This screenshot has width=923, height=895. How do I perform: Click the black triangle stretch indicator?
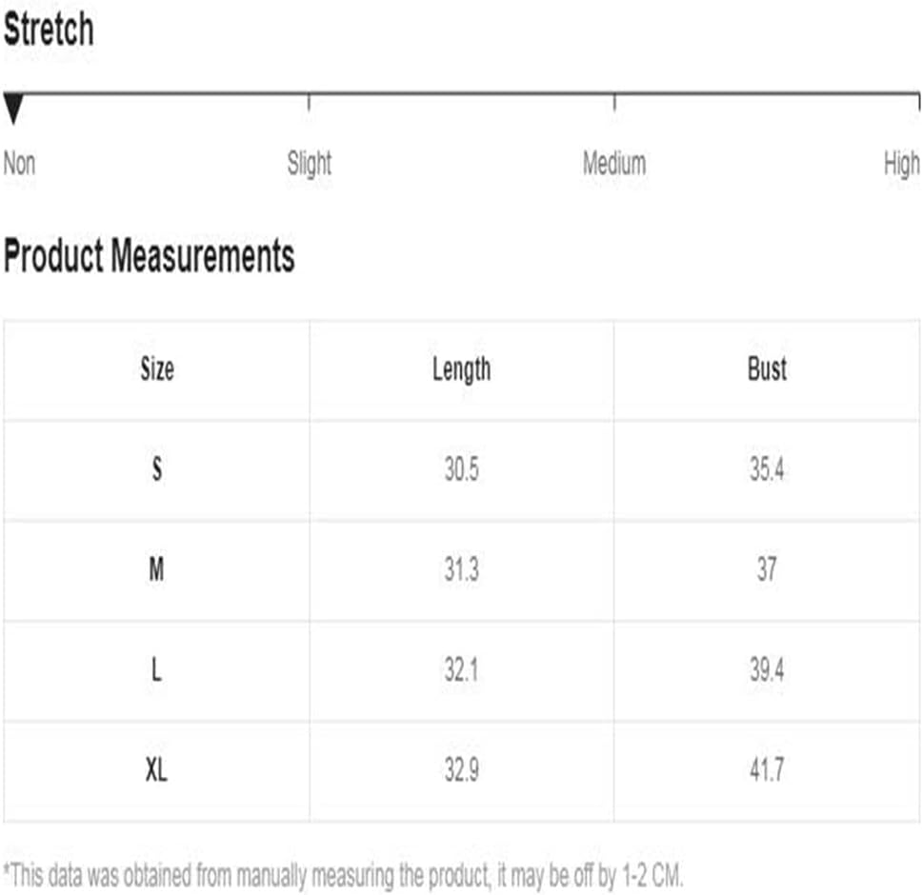(13, 109)
